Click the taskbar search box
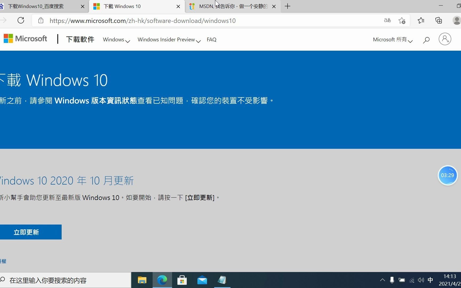Image resolution: width=461 pixels, height=288 pixels. [65, 280]
